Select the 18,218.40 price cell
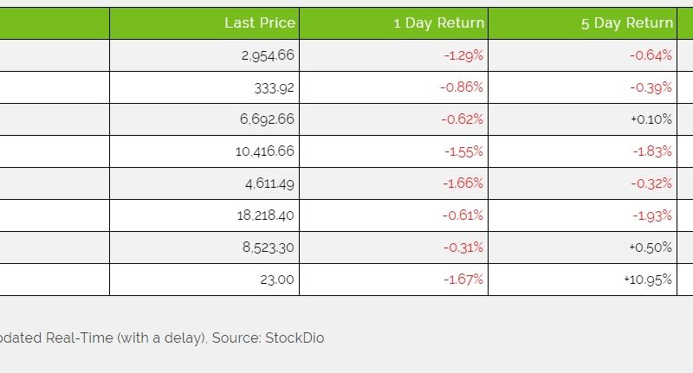The width and height of the screenshot is (693, 373). click(x=265, y=215)
